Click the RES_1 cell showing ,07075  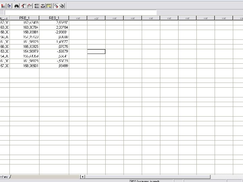pos(54,47)
